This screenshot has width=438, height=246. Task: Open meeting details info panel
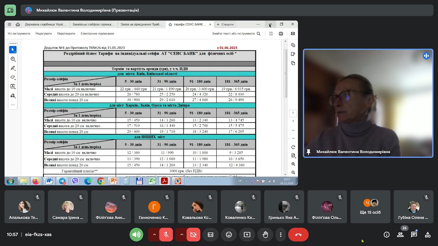[387, 235]
